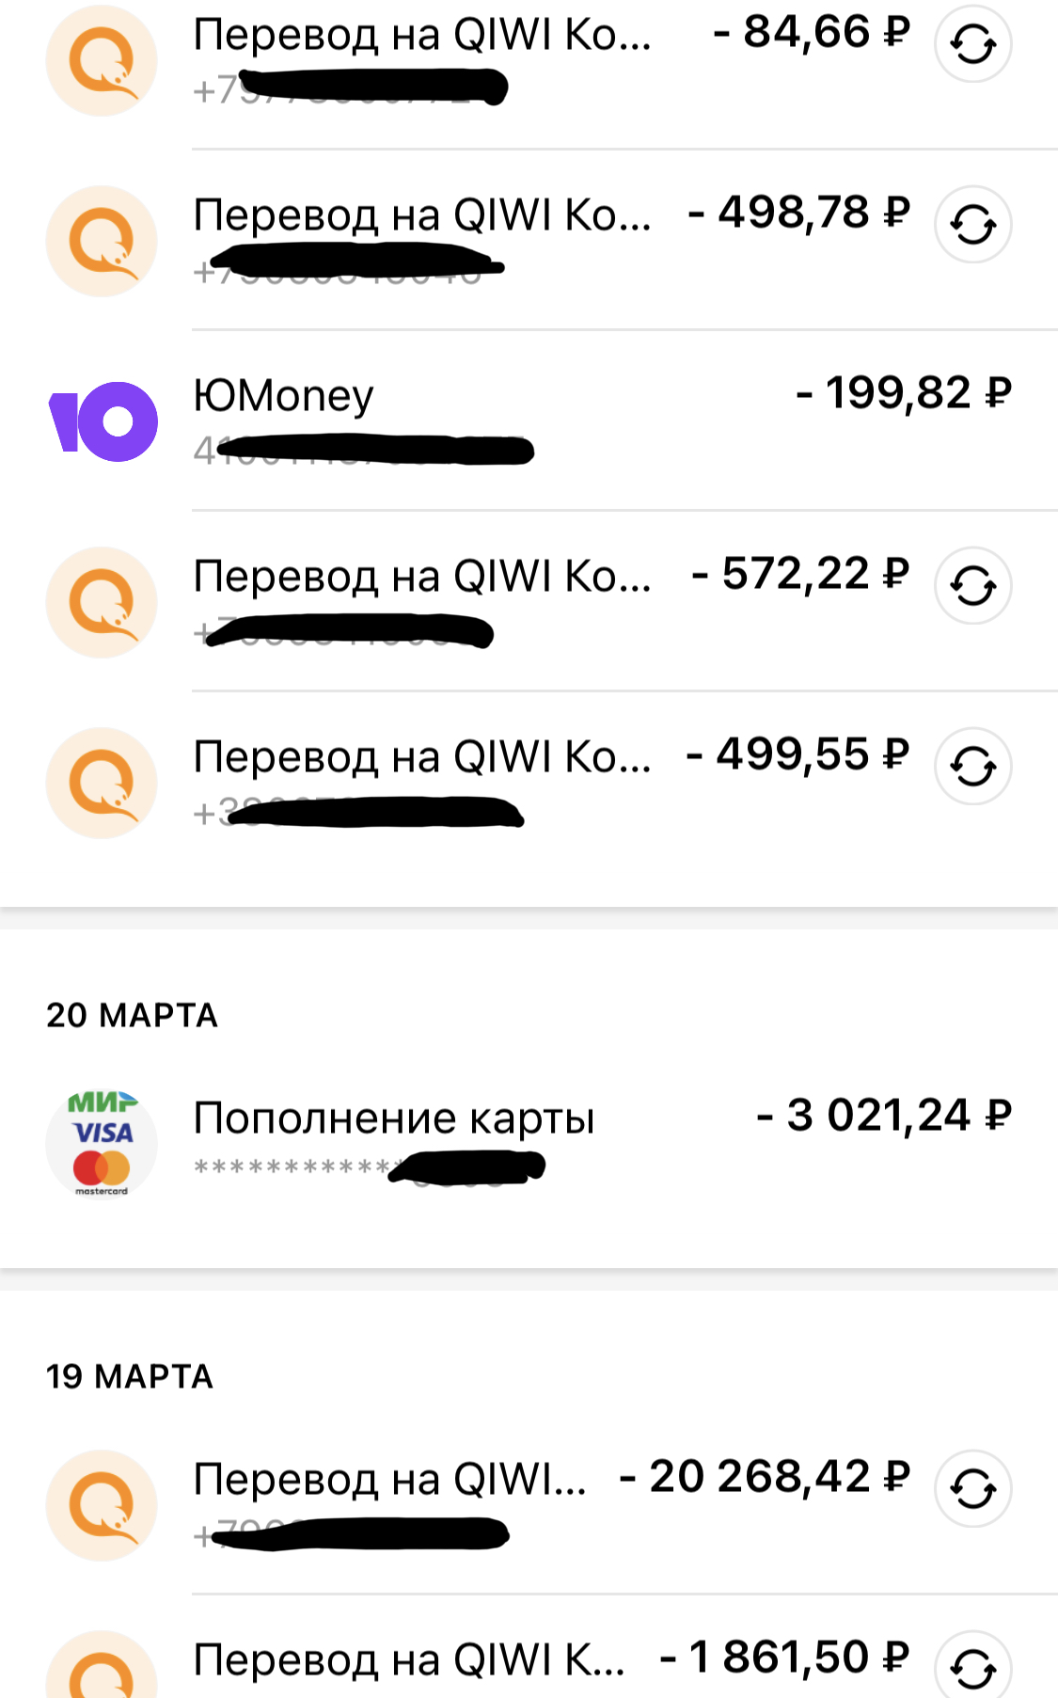Select the 20 МАРТА date header
The image size is (1058, 1698).
coord(132,1016)
